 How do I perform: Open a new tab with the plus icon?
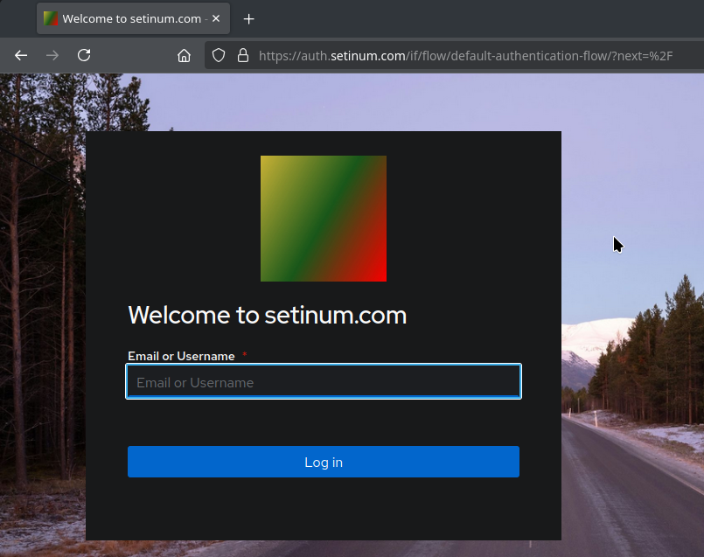(248, 18)
